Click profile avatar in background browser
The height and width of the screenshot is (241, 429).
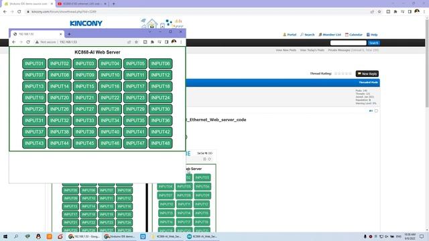click(417, 11)
